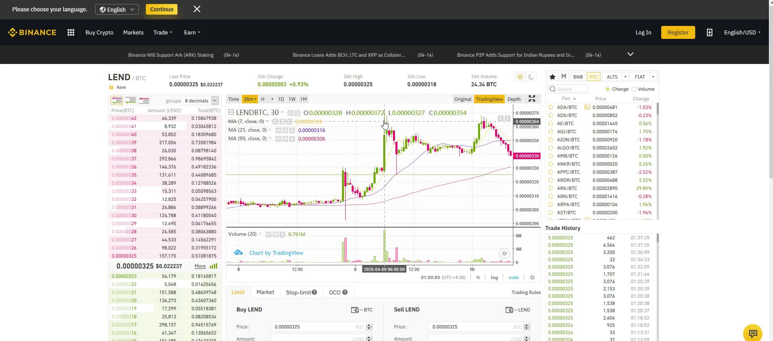Switch to dark theme with moon icon
The image size is (773, 341).
click(531, 77)
